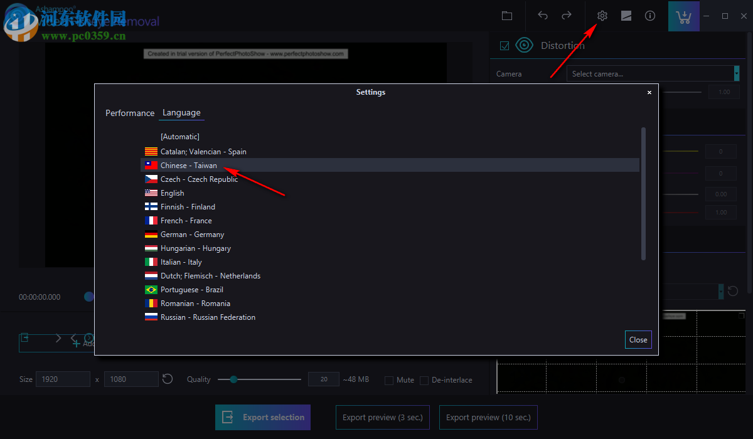Switch to the Performance tab
This screenshot has height=439, width=753.
(x=130, y=113)
